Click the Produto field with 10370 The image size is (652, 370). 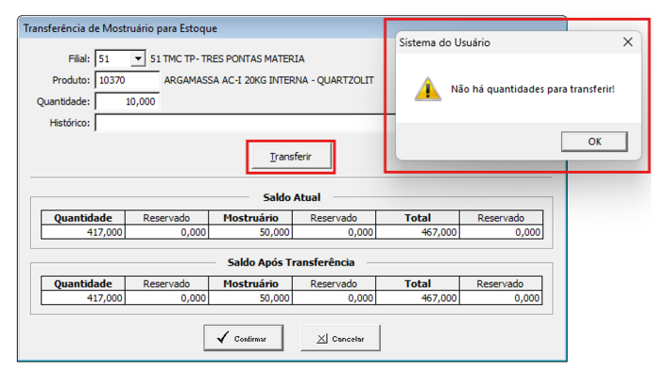click(127, 80)
